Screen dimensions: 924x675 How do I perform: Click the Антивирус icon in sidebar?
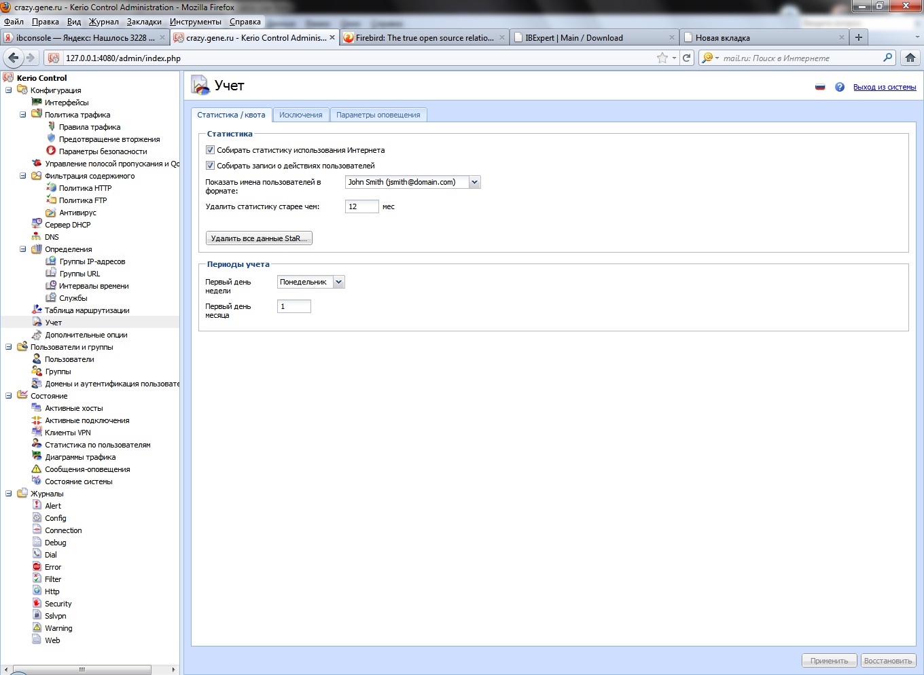[51, 213]
